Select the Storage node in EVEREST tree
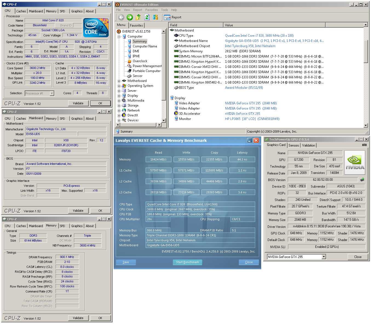This screenshot has width=371, height=324. [x=130, y=105]
